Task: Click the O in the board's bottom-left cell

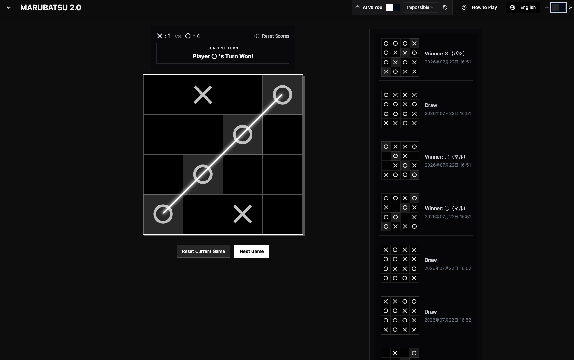Action: click(163, 214)
